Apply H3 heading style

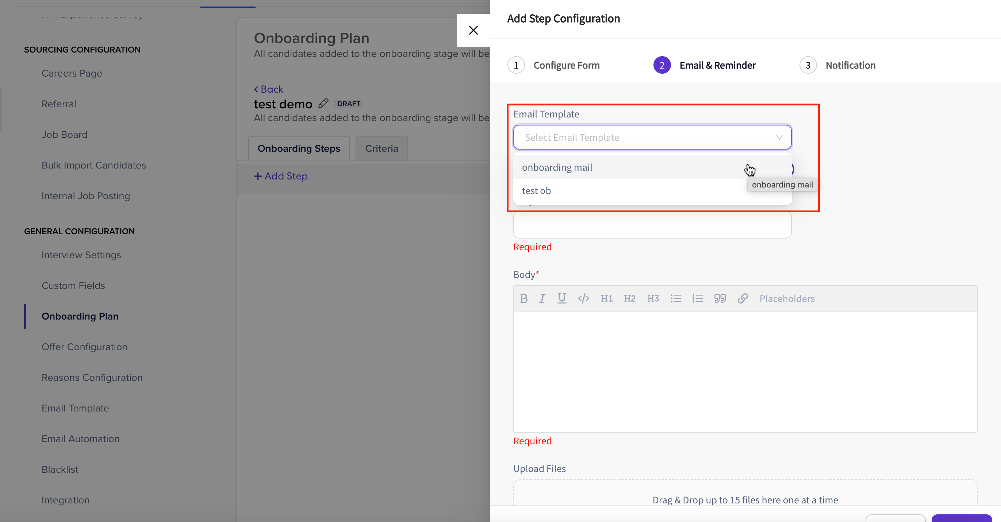pyautogui.click(x=653, y=298)
